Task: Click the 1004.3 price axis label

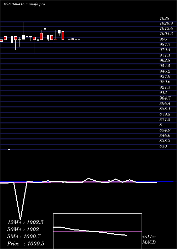Action: pyautogui.click(x=166, y=34)
